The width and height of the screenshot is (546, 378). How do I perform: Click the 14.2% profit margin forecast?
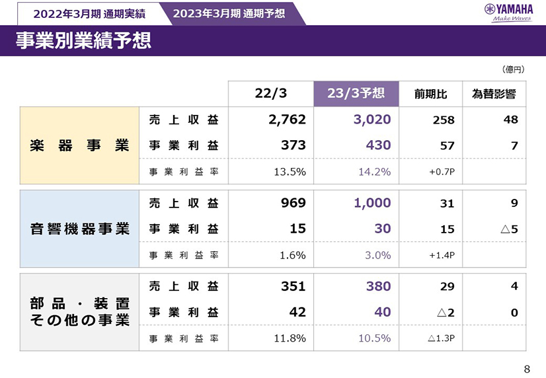[x=374, y=172]
